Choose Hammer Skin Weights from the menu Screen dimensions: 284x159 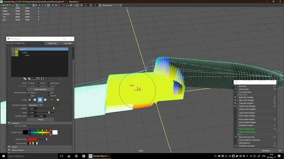(x=247, y=109)
